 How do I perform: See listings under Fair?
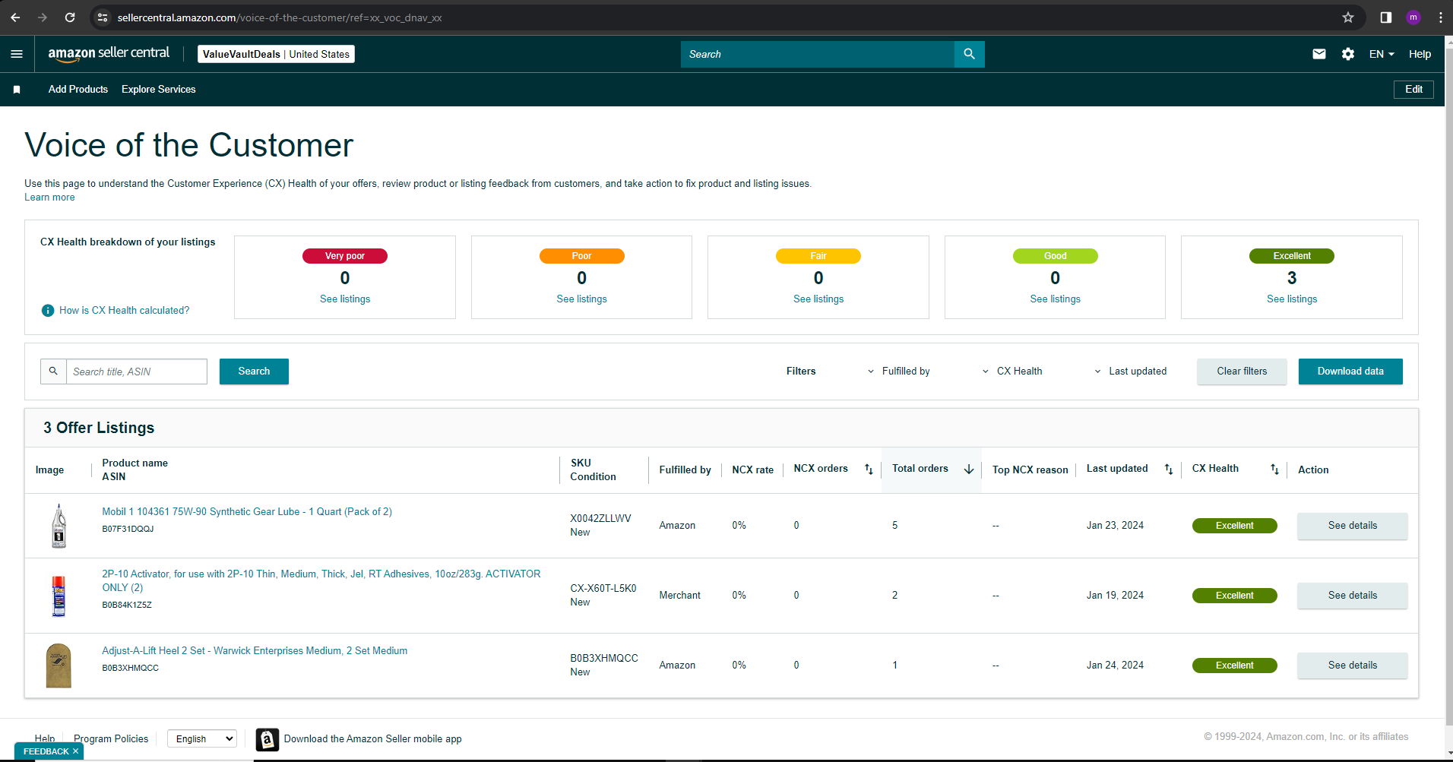[x=818, y=299]
